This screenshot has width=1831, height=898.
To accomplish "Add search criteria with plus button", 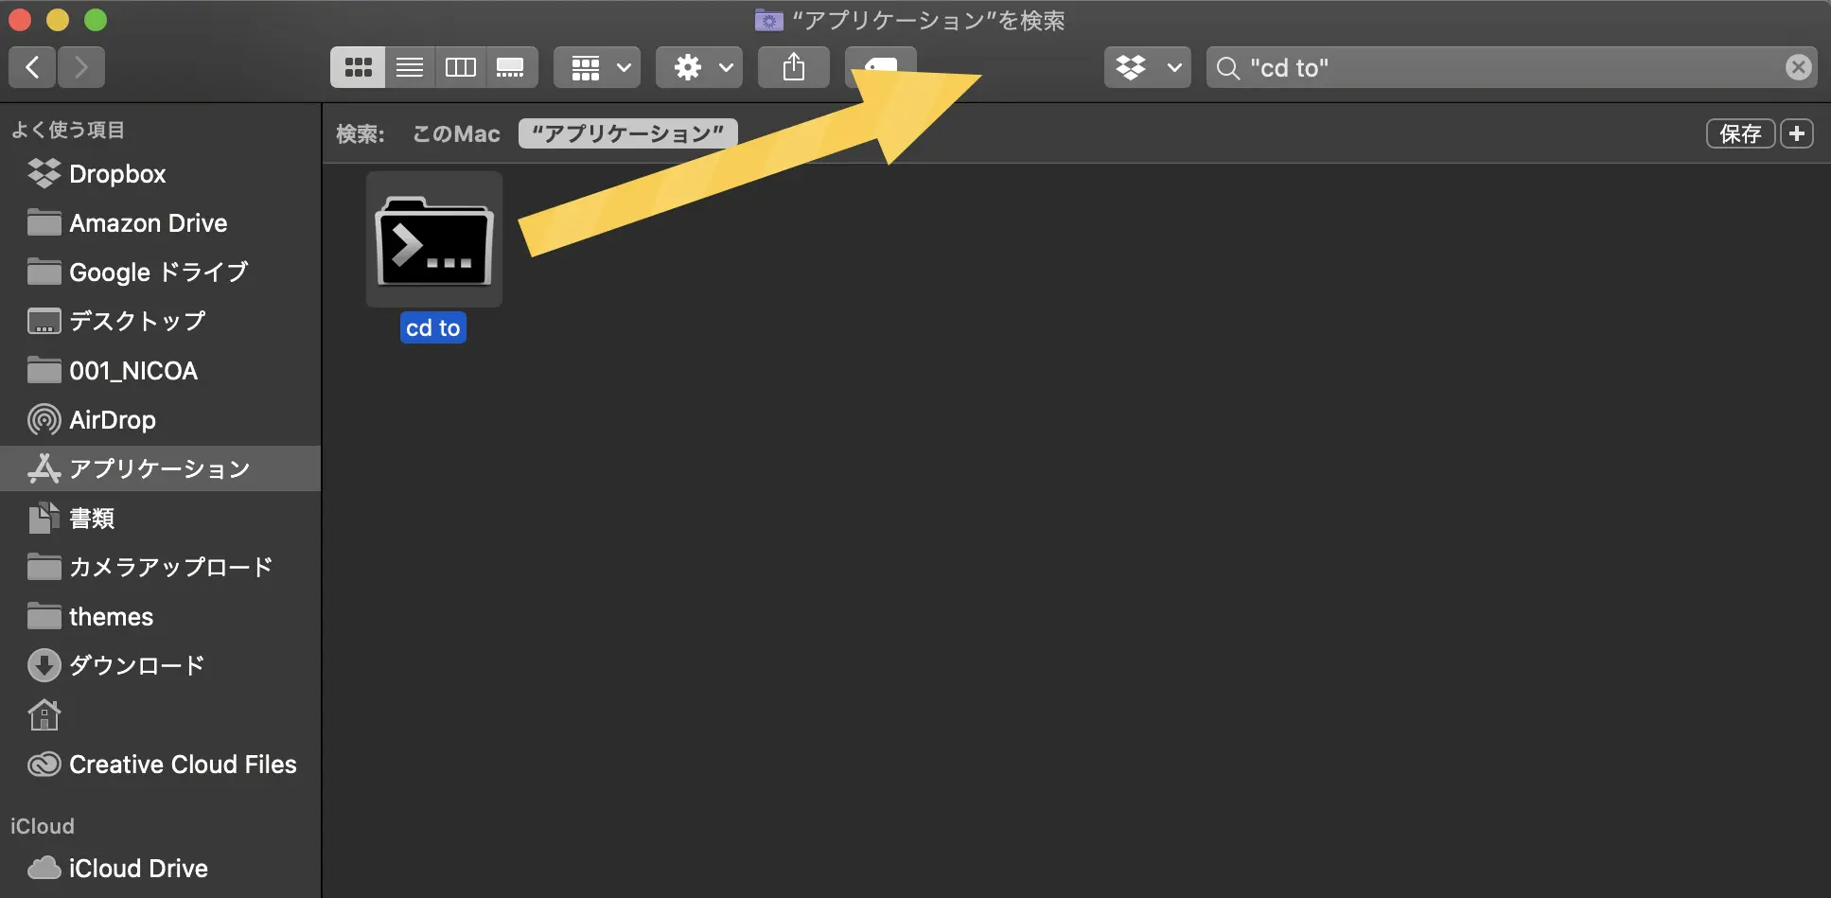I will (x=1797, y=133).
